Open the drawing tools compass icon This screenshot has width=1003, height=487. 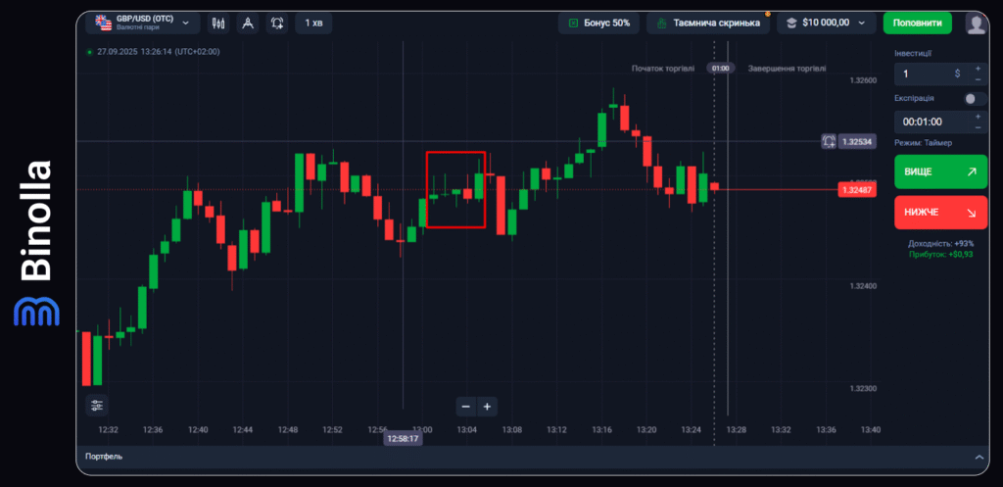248,23
